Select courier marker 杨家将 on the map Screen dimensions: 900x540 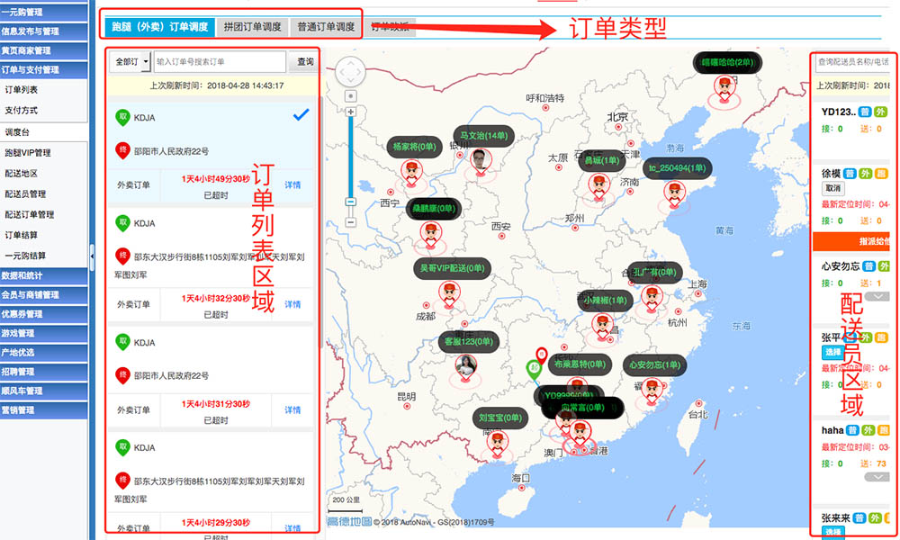click(412, 170)
